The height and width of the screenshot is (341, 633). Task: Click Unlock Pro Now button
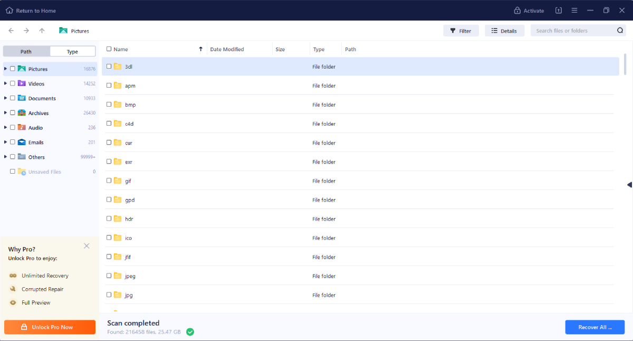tap(50, 327)
